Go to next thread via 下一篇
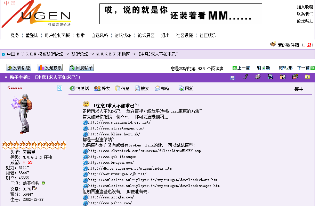The height and width of the screenshot is (206, 315). click(306, 68)
